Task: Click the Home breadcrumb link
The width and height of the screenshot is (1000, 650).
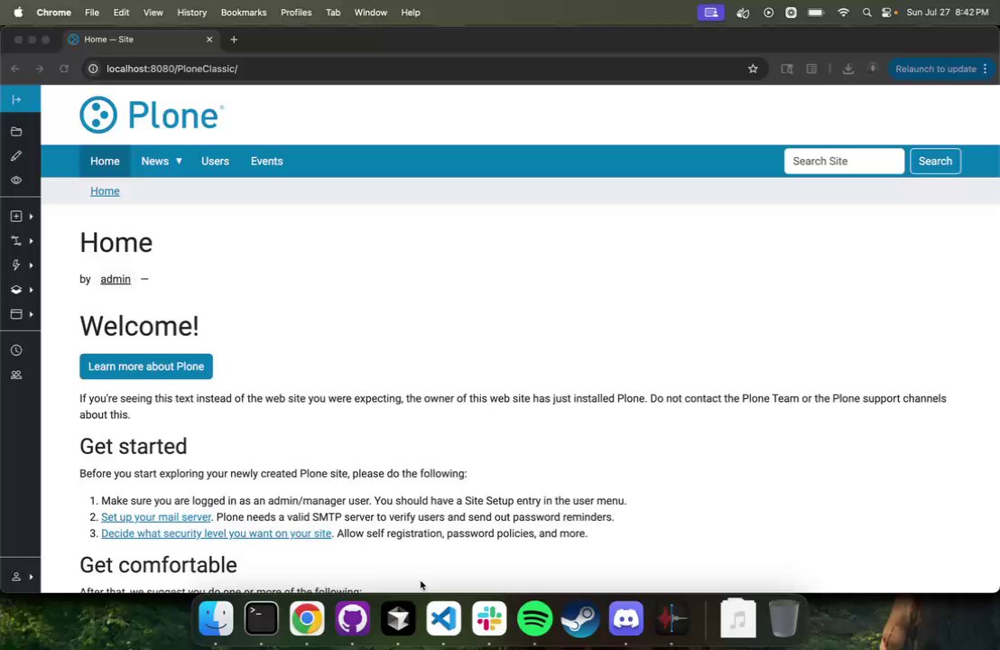Action: coord(105,191)
